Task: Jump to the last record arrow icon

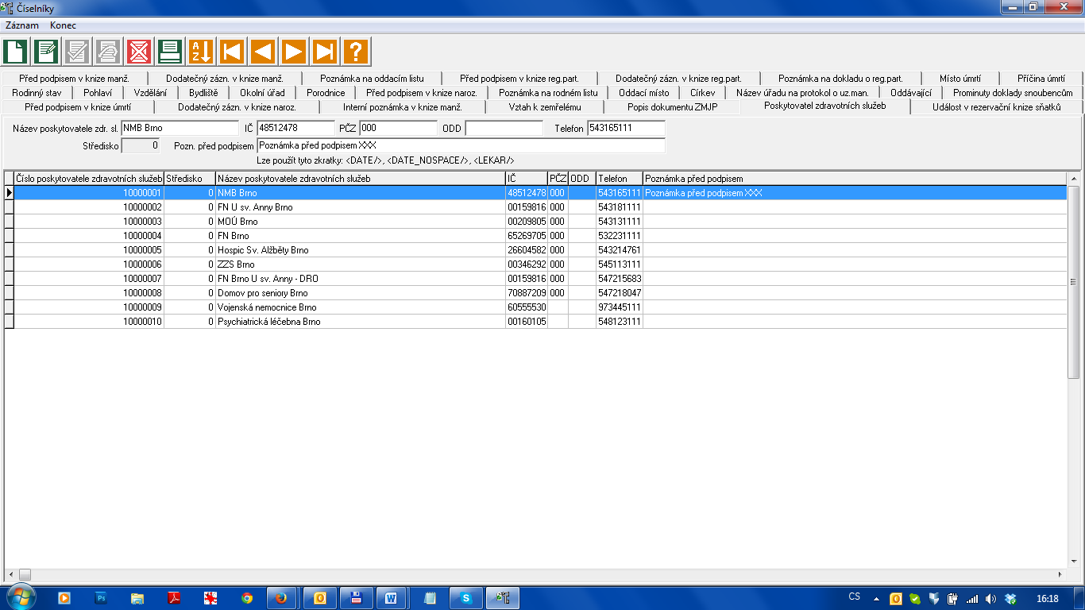Action: click(325, 52)
